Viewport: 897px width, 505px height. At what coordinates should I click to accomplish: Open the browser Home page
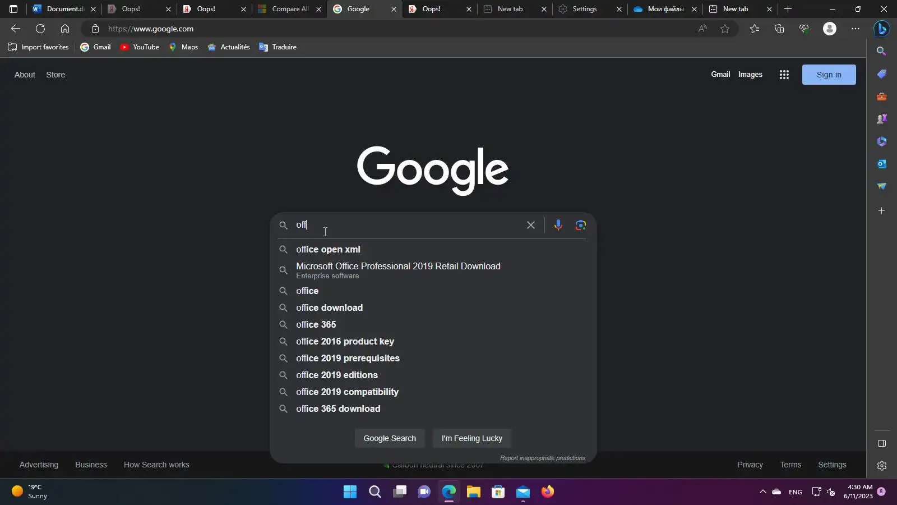[65, 29]
